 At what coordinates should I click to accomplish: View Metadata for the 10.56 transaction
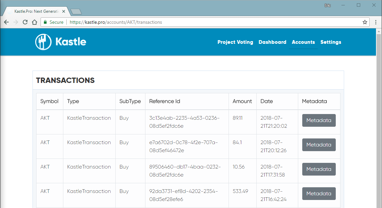319,169
